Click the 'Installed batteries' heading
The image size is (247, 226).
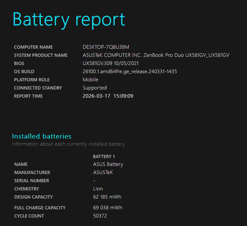[x=42, y=136]
